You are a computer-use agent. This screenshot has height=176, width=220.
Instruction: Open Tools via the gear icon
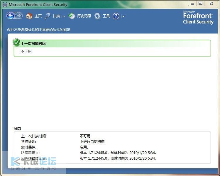tap(97, 16)
